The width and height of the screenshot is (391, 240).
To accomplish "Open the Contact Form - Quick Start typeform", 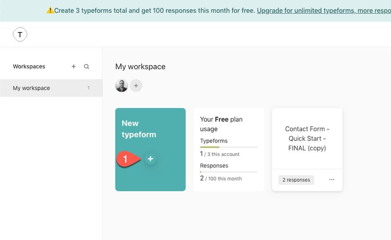I will coord(307,138).
